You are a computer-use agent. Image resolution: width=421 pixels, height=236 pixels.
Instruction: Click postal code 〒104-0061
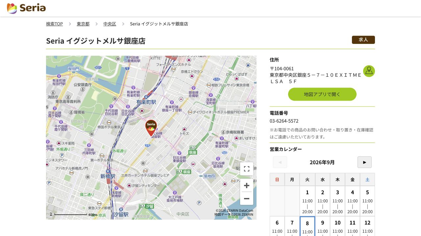(282, 69)
